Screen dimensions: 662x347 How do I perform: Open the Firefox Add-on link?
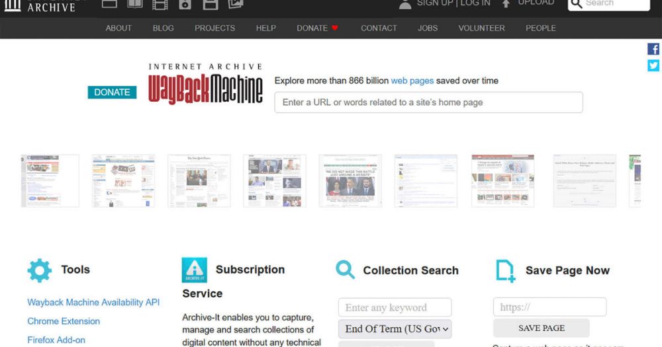point(56,340)
